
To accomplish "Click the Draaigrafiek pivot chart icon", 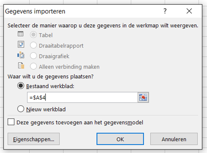I will [21, 55].
